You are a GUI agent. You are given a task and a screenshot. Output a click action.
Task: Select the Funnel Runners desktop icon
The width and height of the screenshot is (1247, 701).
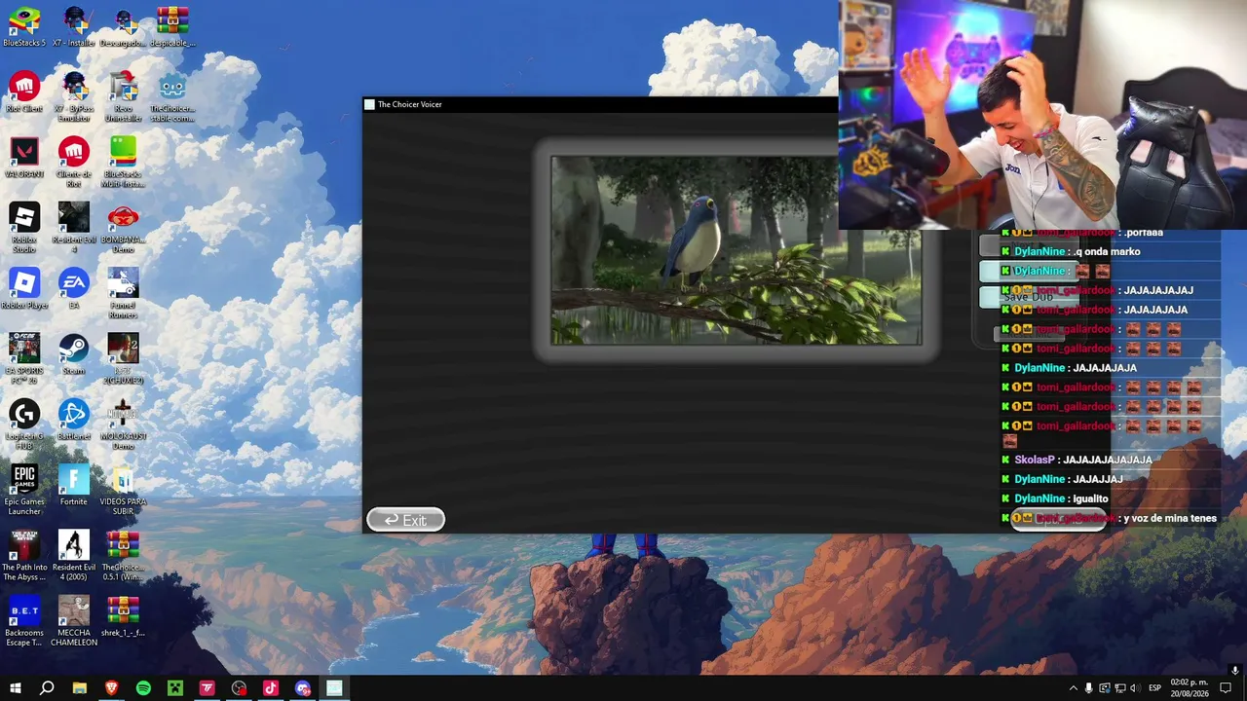point(123,293)
